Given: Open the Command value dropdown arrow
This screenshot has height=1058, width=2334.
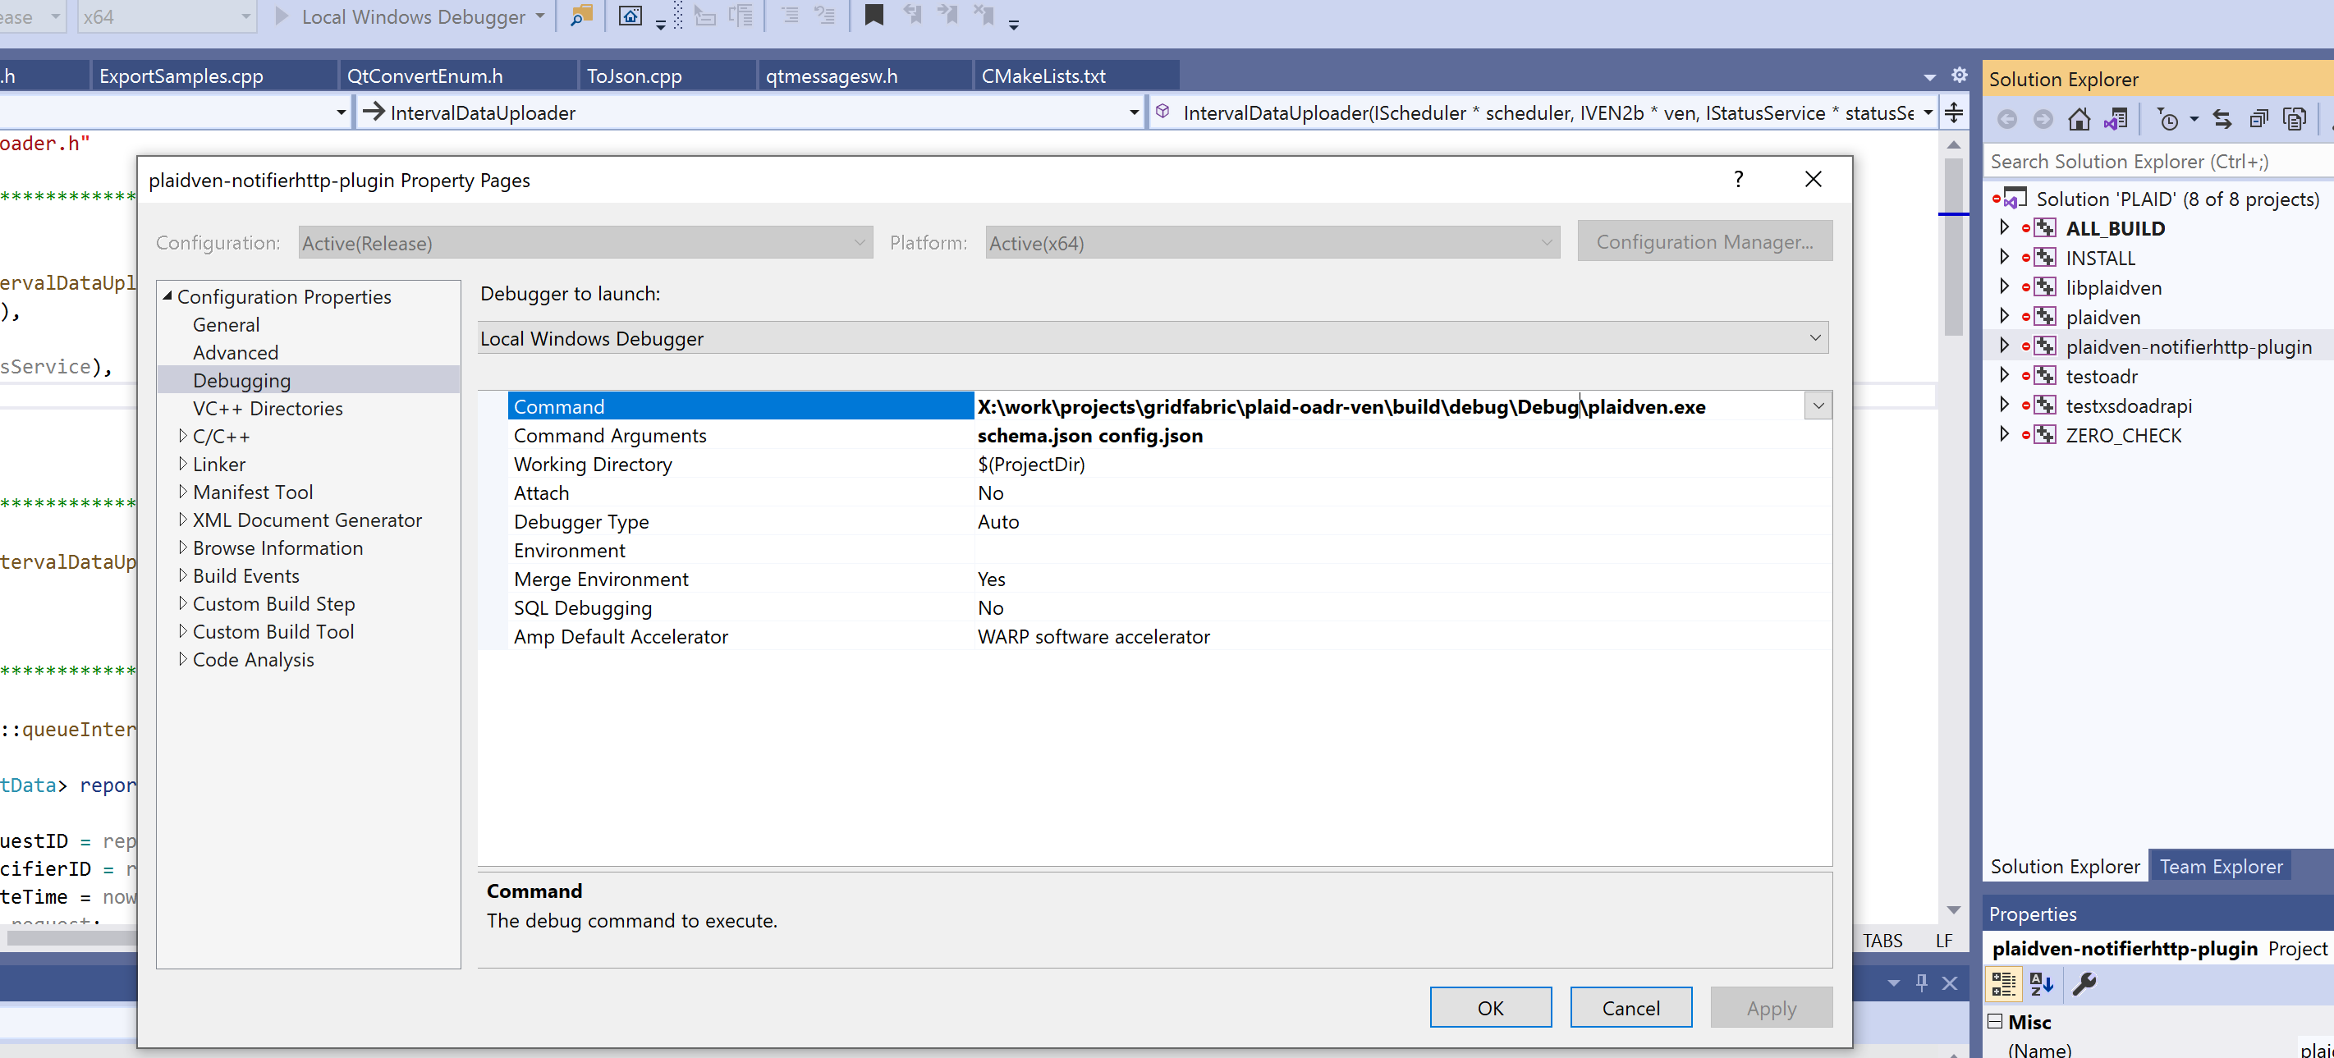Looking at the screenshot, I should [x=1818, y=405].
